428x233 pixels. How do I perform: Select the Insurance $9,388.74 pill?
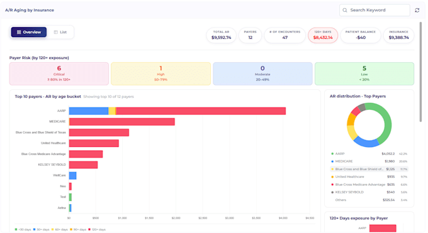[x=398, y=35]
